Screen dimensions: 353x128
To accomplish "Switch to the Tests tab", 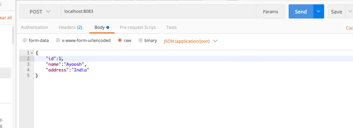I will [x=171, y=28].
